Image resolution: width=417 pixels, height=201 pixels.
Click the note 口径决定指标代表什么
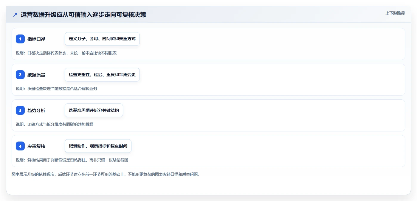66,53
